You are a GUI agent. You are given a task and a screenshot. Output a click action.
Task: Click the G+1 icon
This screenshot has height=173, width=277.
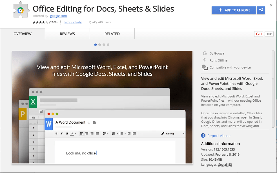point(258,34)
